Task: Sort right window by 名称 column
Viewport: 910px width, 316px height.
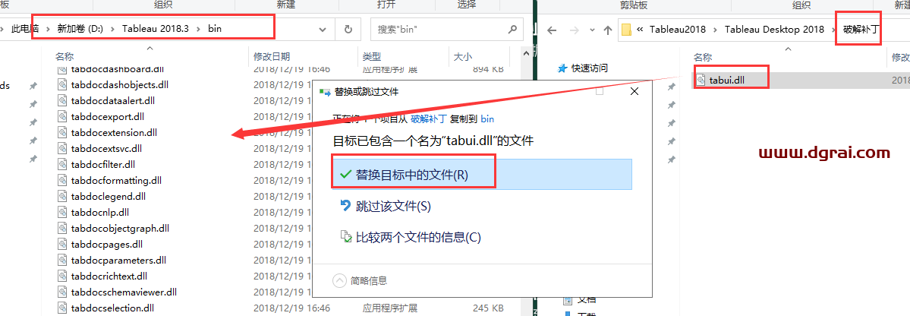Action: pyautogui.click(x=703, y=58)
